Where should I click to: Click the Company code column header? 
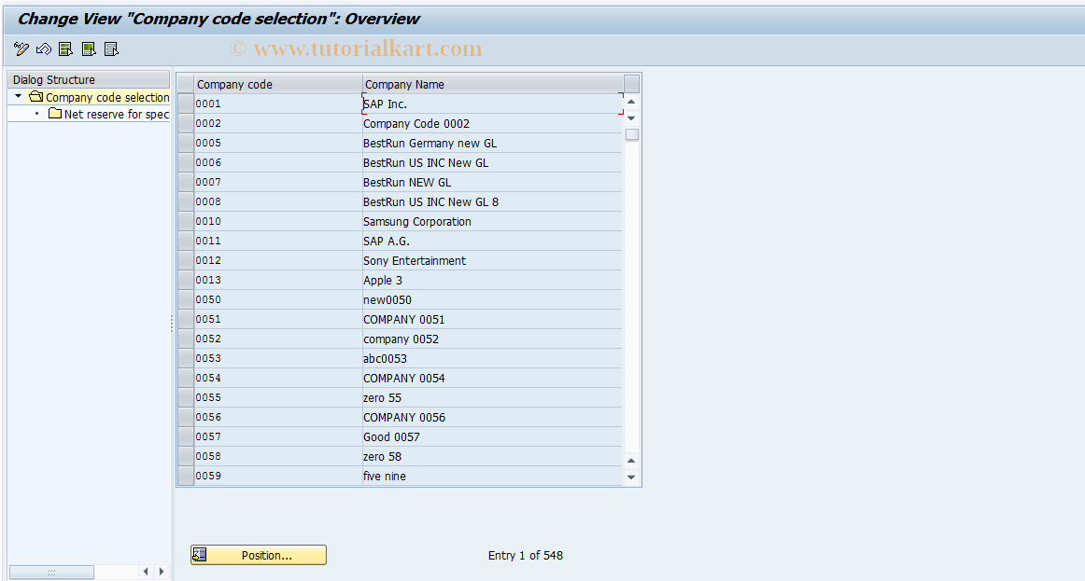[278, 84]
